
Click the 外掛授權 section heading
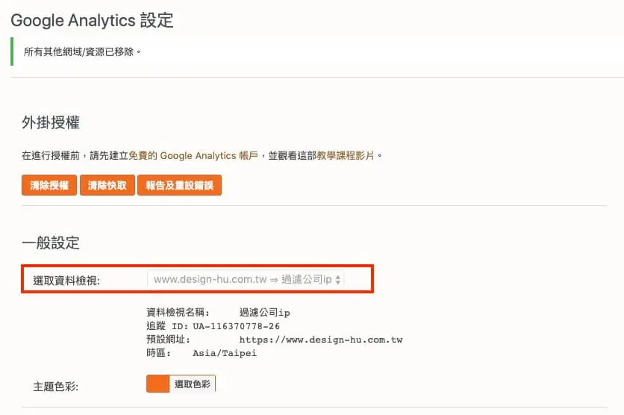point(51,122)
